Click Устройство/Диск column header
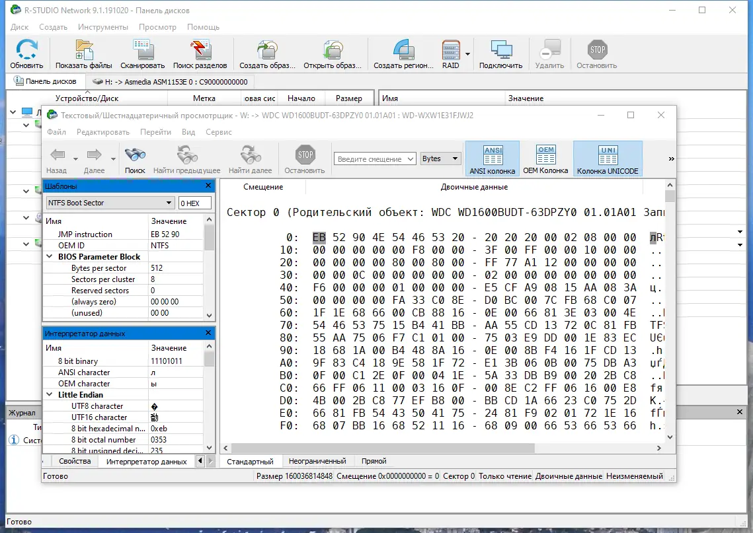This screenshot has height=533, width=753. (x=87, y=98)
